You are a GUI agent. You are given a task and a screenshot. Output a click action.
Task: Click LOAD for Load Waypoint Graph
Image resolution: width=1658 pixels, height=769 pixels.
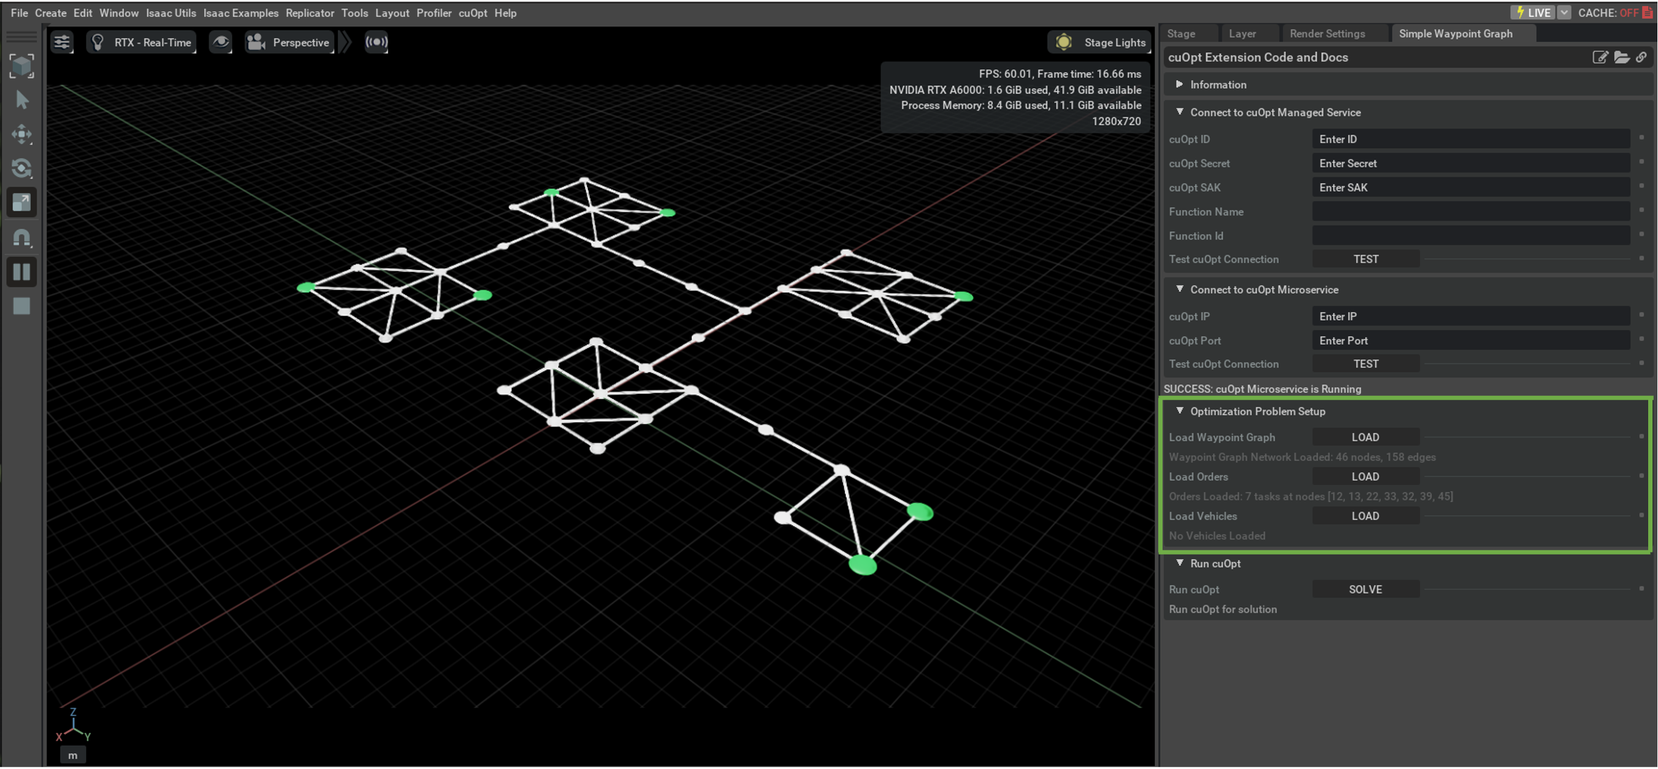tap(1366, 438)
